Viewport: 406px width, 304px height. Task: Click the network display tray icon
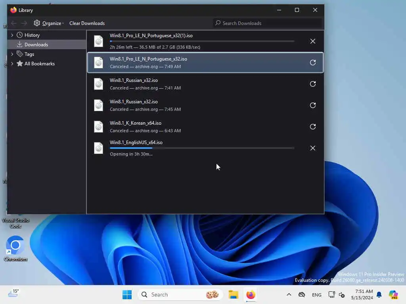pos(331,294)
